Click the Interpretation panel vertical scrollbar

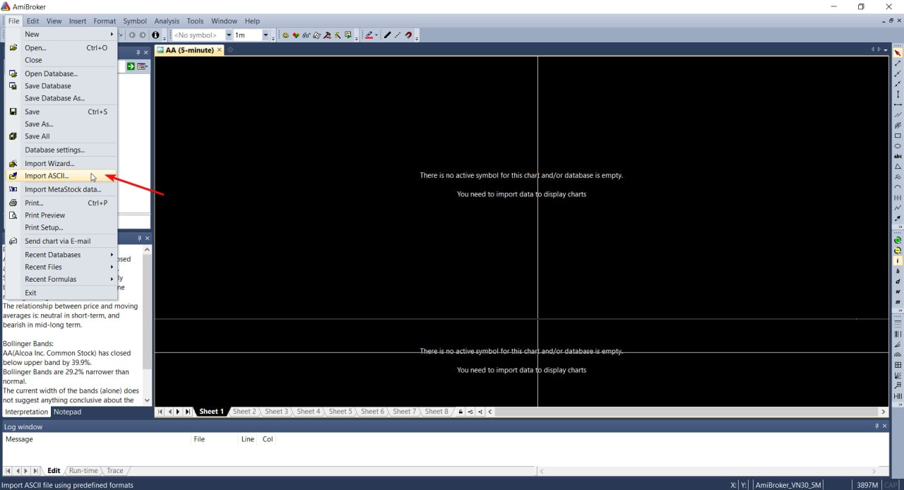[147, 325]
